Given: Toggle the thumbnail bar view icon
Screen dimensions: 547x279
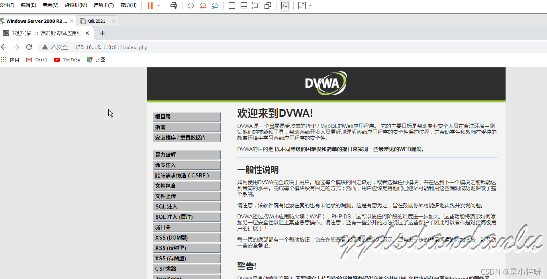Looking at the screenshot, I should click(x=244, y=6).
